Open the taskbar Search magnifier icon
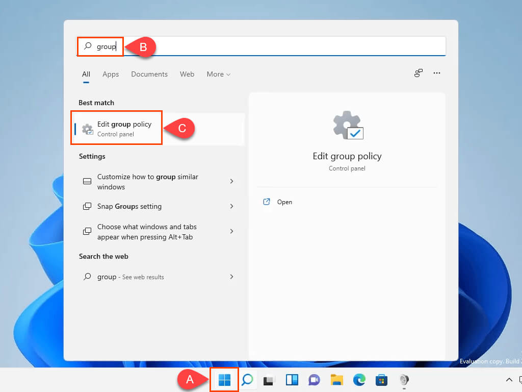 pos(247,380)
